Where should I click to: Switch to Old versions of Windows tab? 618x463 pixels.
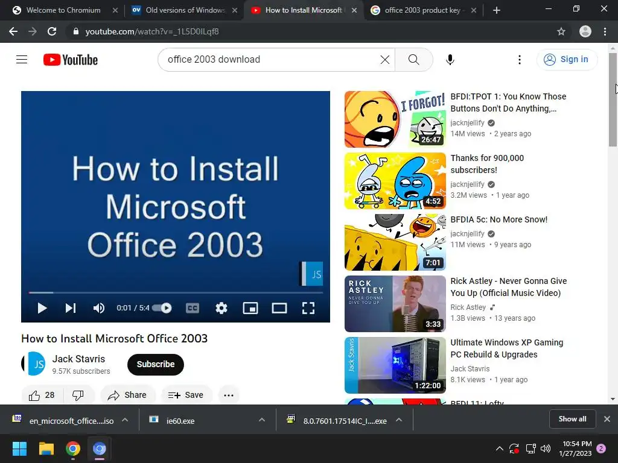pyautogui.click(x=185, y=10)
